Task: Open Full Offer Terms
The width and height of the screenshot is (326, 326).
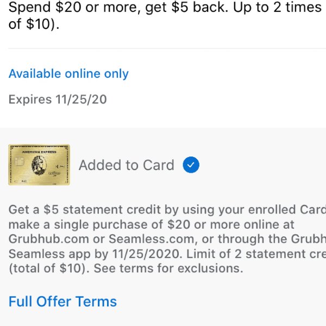Action: 62,302
